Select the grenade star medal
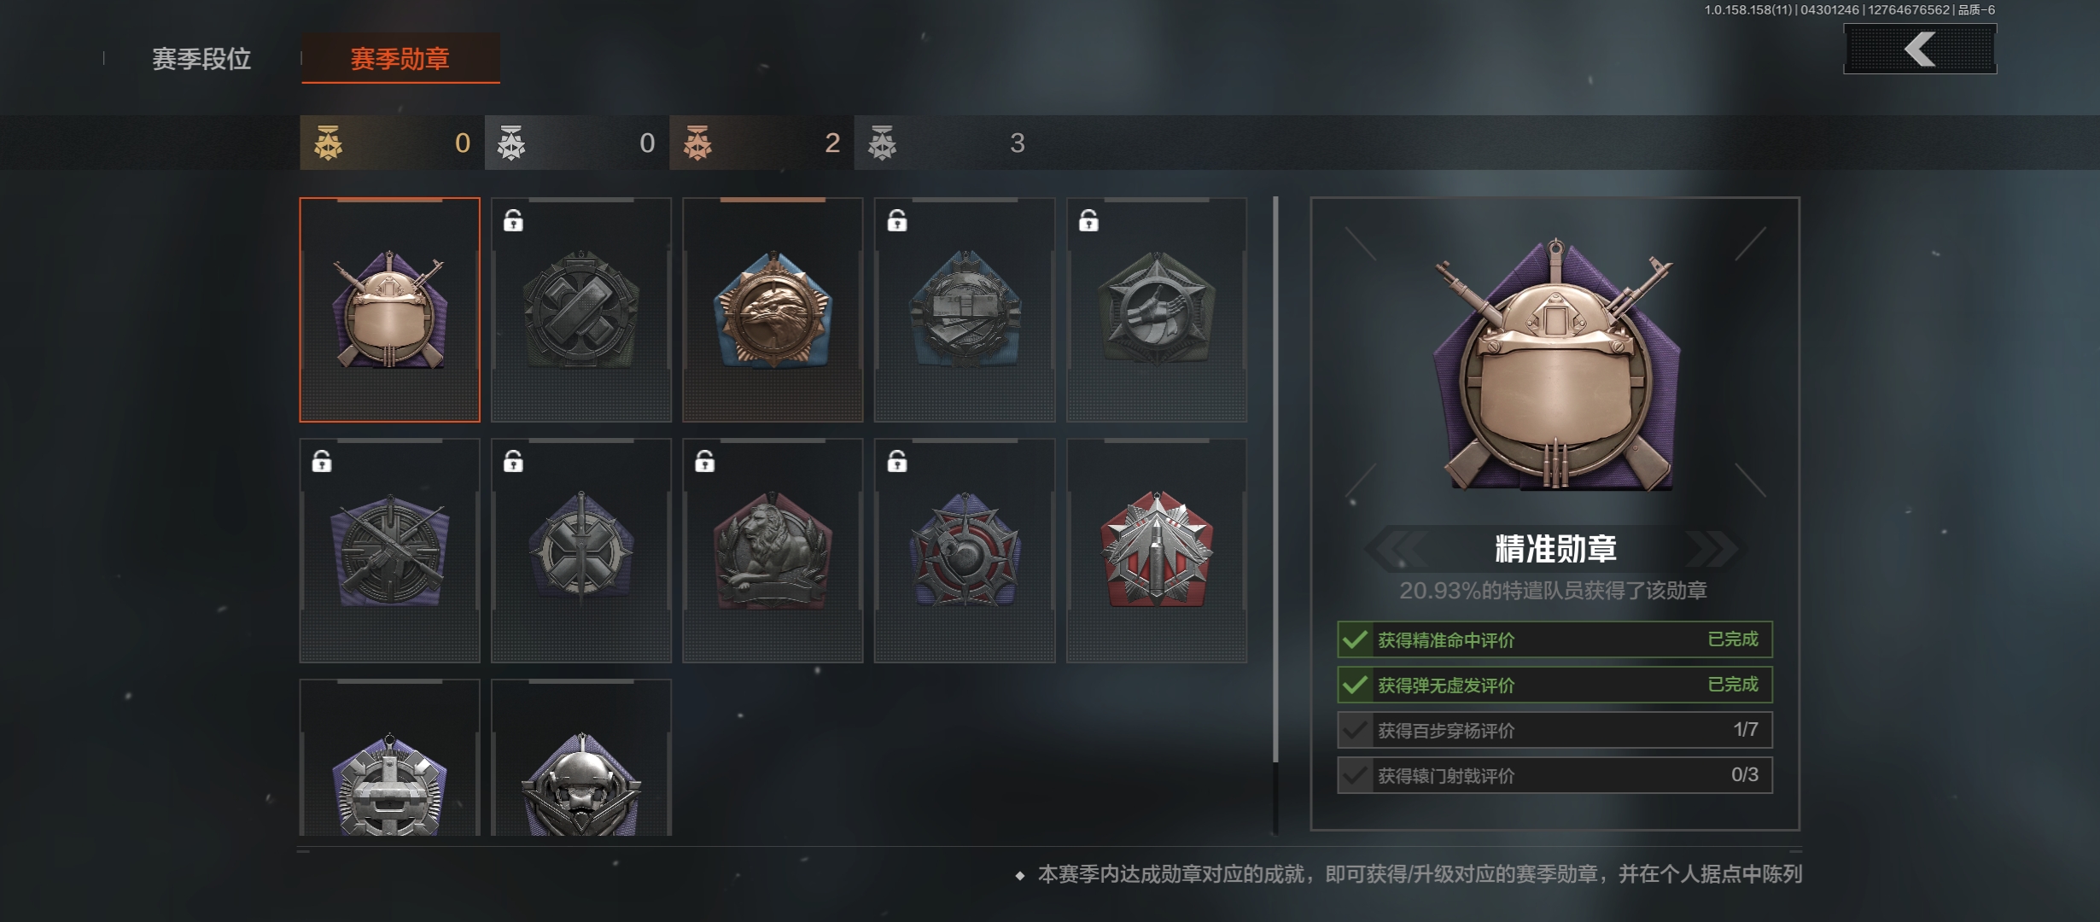This screenshot has height=922, width=2100. 965,551
